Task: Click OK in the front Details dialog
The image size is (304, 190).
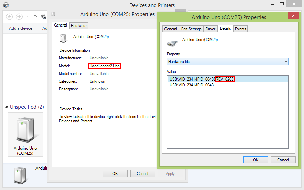Action: (256, 160)
